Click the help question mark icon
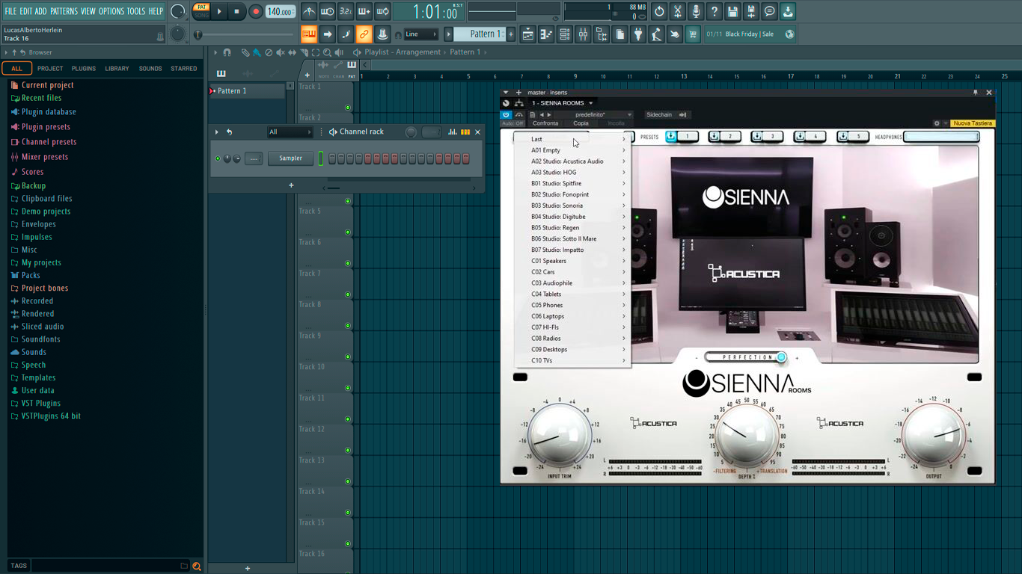This screenshot has height=574, width=1022. coord(715,12)
